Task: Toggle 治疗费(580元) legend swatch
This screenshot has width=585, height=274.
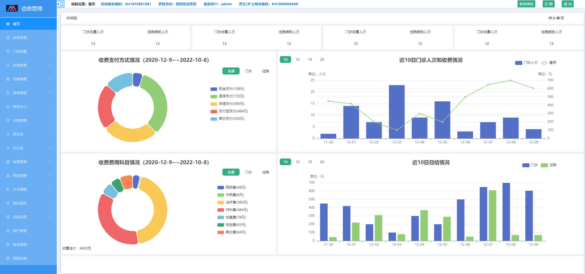Action: coord(221,203)
